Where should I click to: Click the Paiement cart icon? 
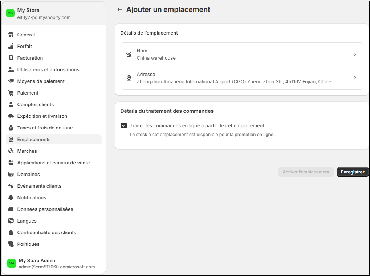11,93
